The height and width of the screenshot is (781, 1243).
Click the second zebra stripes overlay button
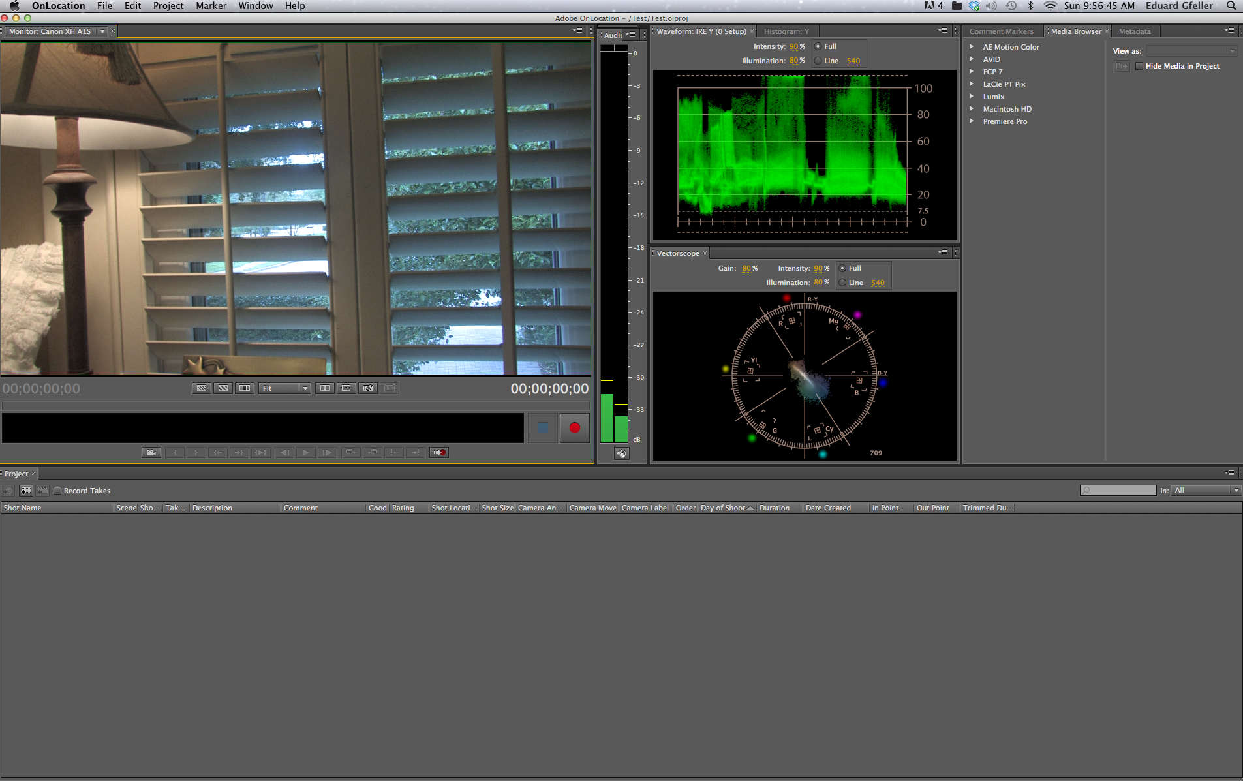[223, 388]
